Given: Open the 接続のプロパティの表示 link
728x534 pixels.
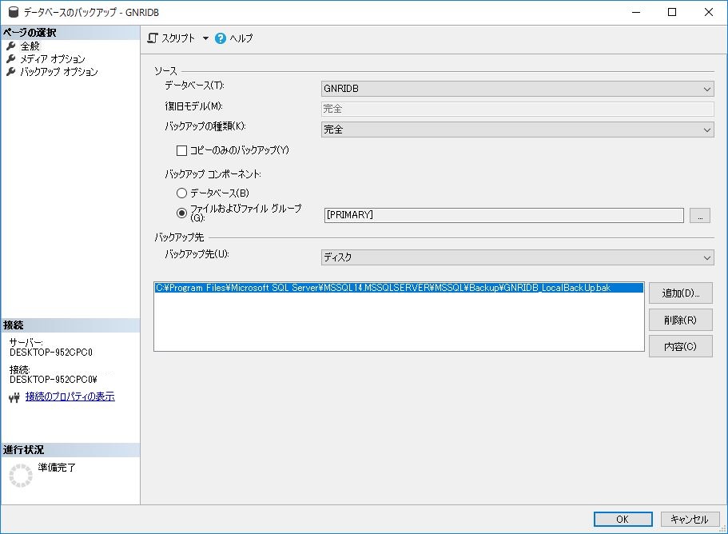Looking at the screenshot, I should [70, 397].
